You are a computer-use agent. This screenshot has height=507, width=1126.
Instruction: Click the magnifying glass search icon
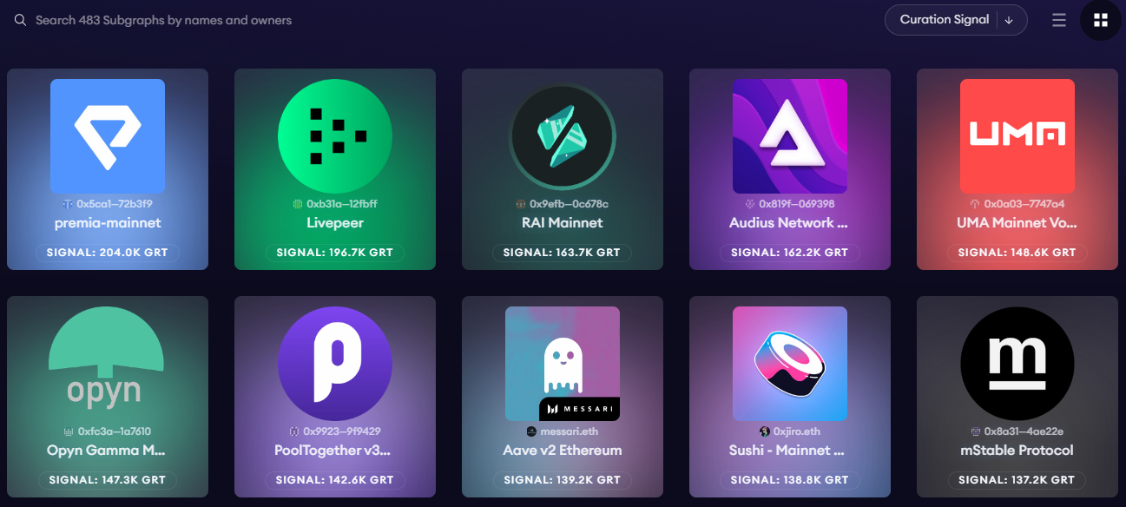[x=20, y=20]
